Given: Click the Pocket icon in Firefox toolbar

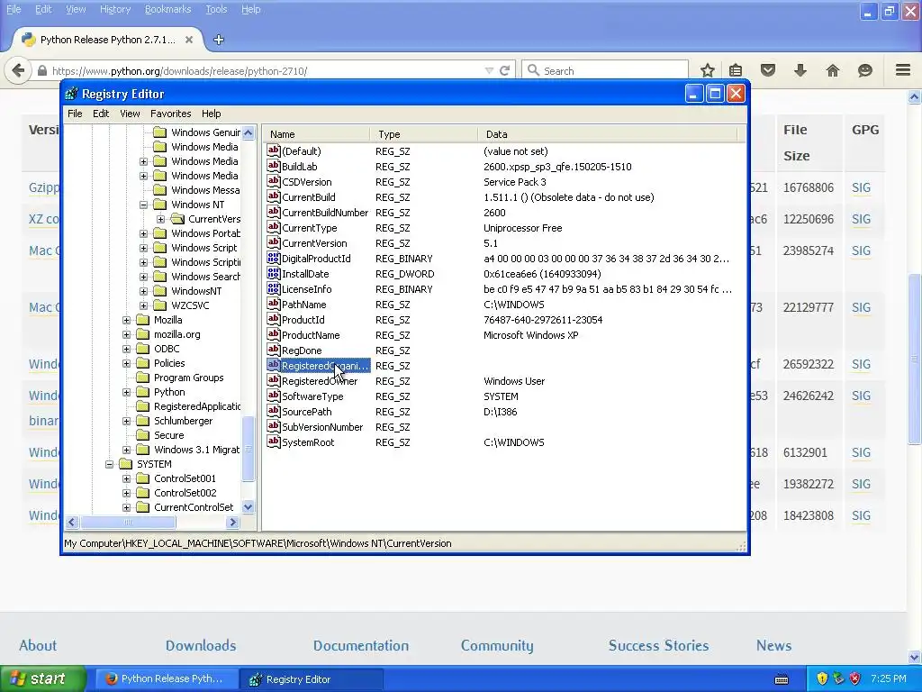Looking at the screenshot, I should 768,70.
